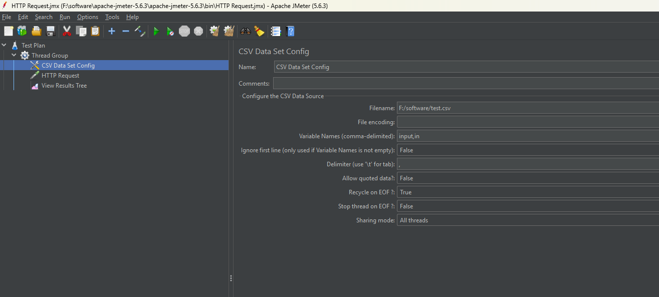
Task: Collapse all nodes with minus icon
Action: (x=126, y=31)
